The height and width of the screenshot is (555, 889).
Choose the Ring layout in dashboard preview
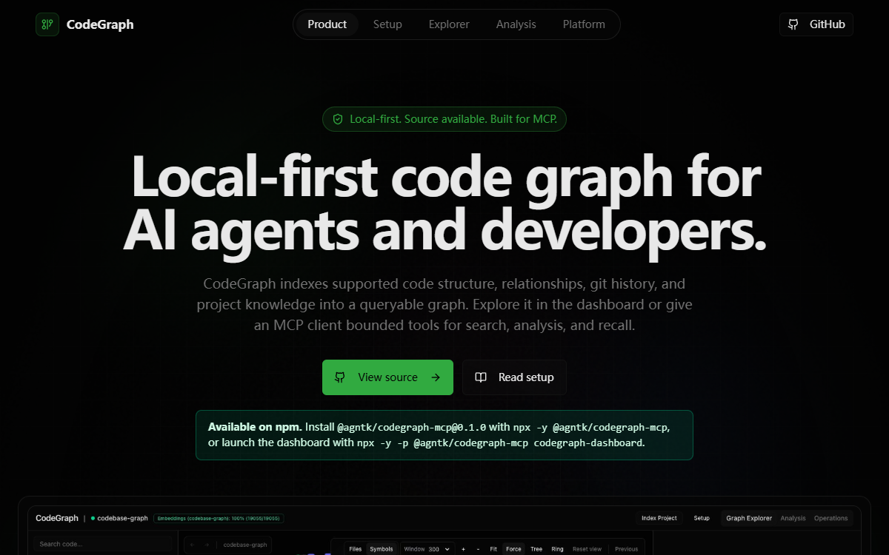(558, 549)
